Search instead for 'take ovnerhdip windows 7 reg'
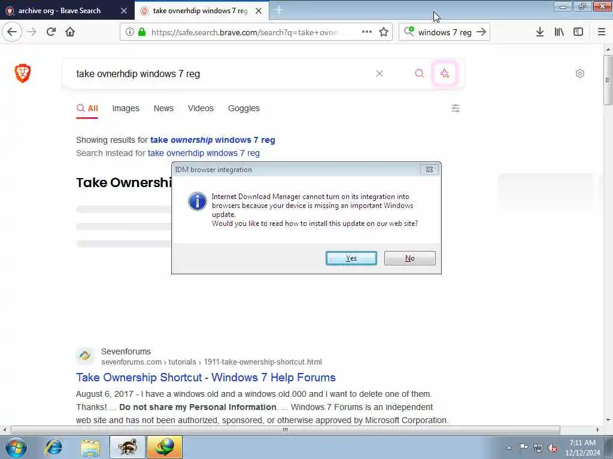 tap(204, 153)
